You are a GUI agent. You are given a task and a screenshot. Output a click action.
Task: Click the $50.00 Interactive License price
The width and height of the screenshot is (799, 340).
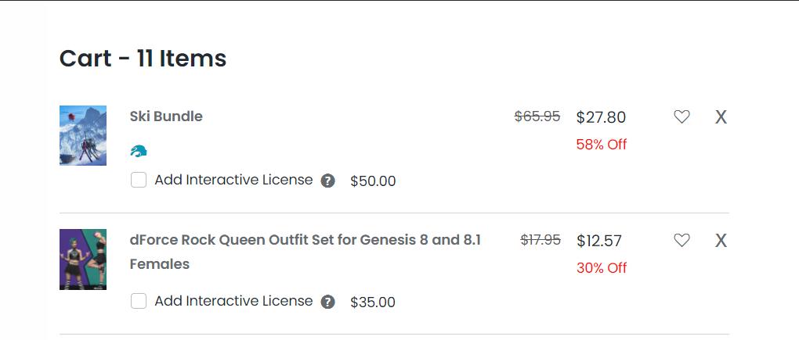coord(373,181)
